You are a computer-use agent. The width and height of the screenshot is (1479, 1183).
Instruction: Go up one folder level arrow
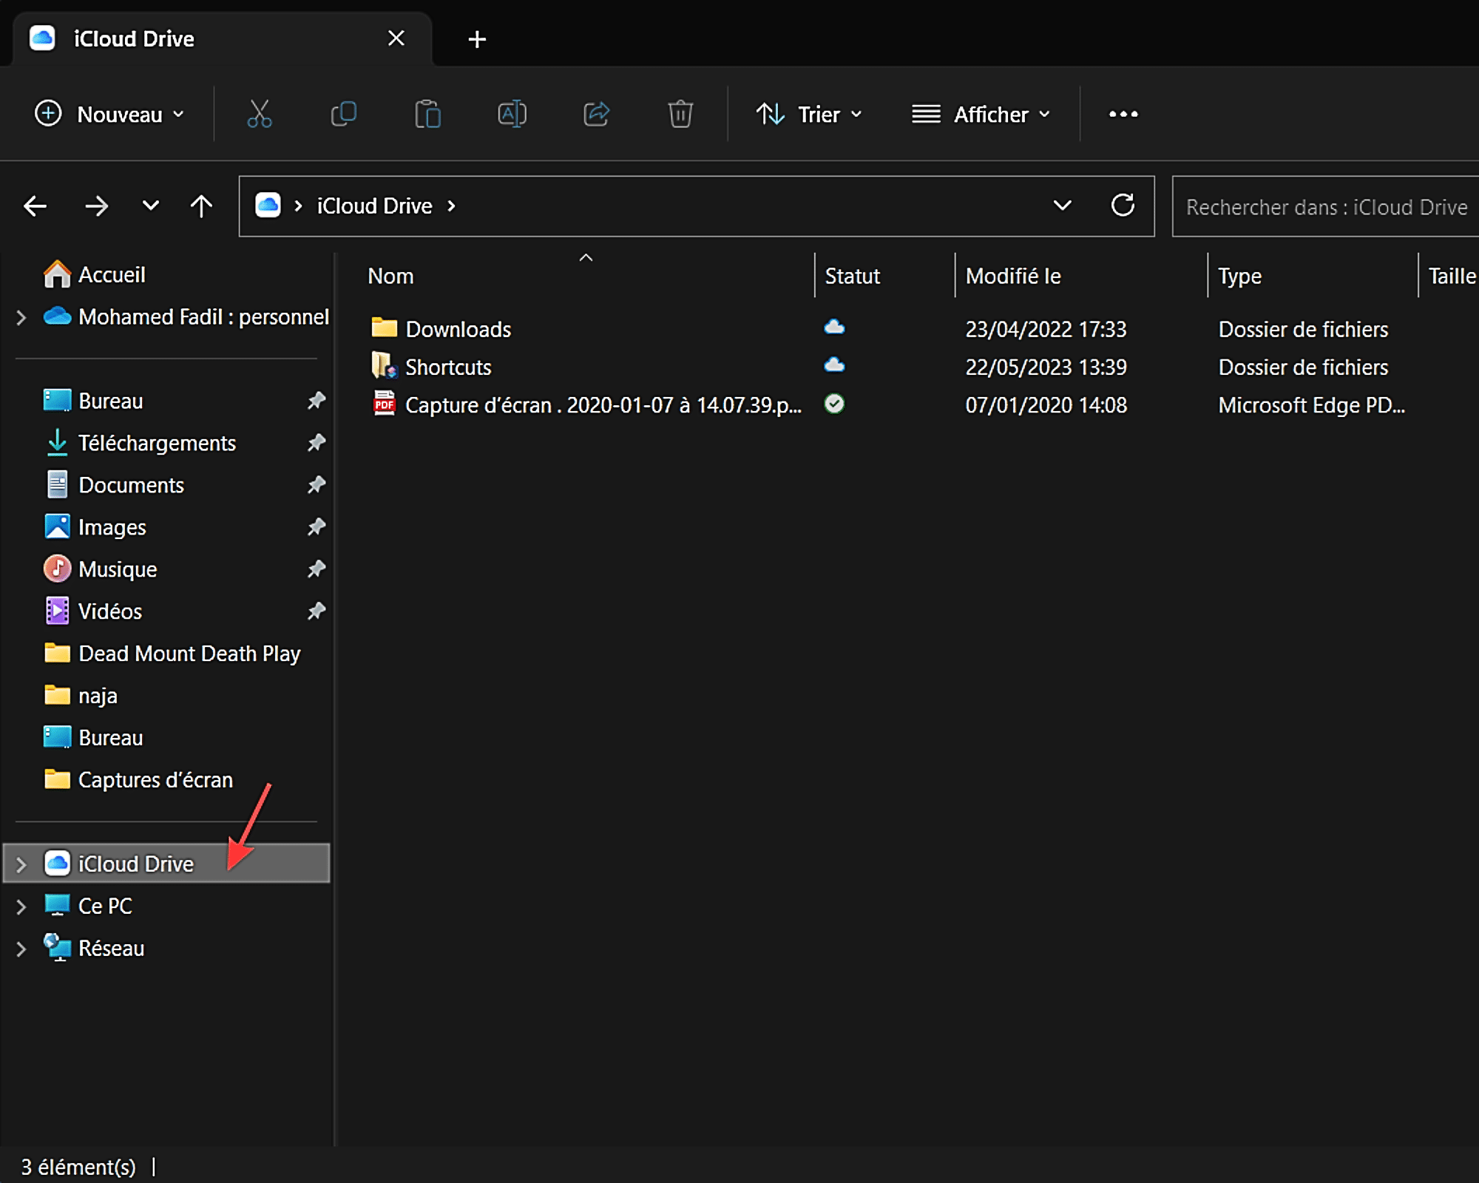coord(201,206)
